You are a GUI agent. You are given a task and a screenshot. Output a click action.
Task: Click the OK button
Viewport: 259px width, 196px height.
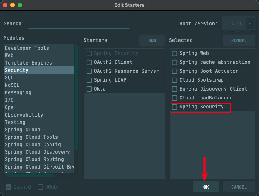click(x=206, y=187)
